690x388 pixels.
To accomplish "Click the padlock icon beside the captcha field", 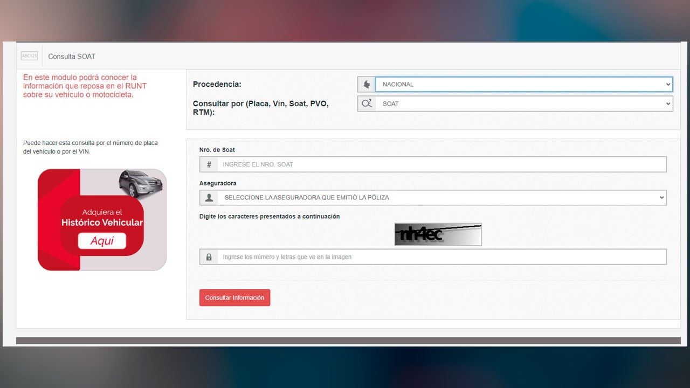I will tap(209, 257).
